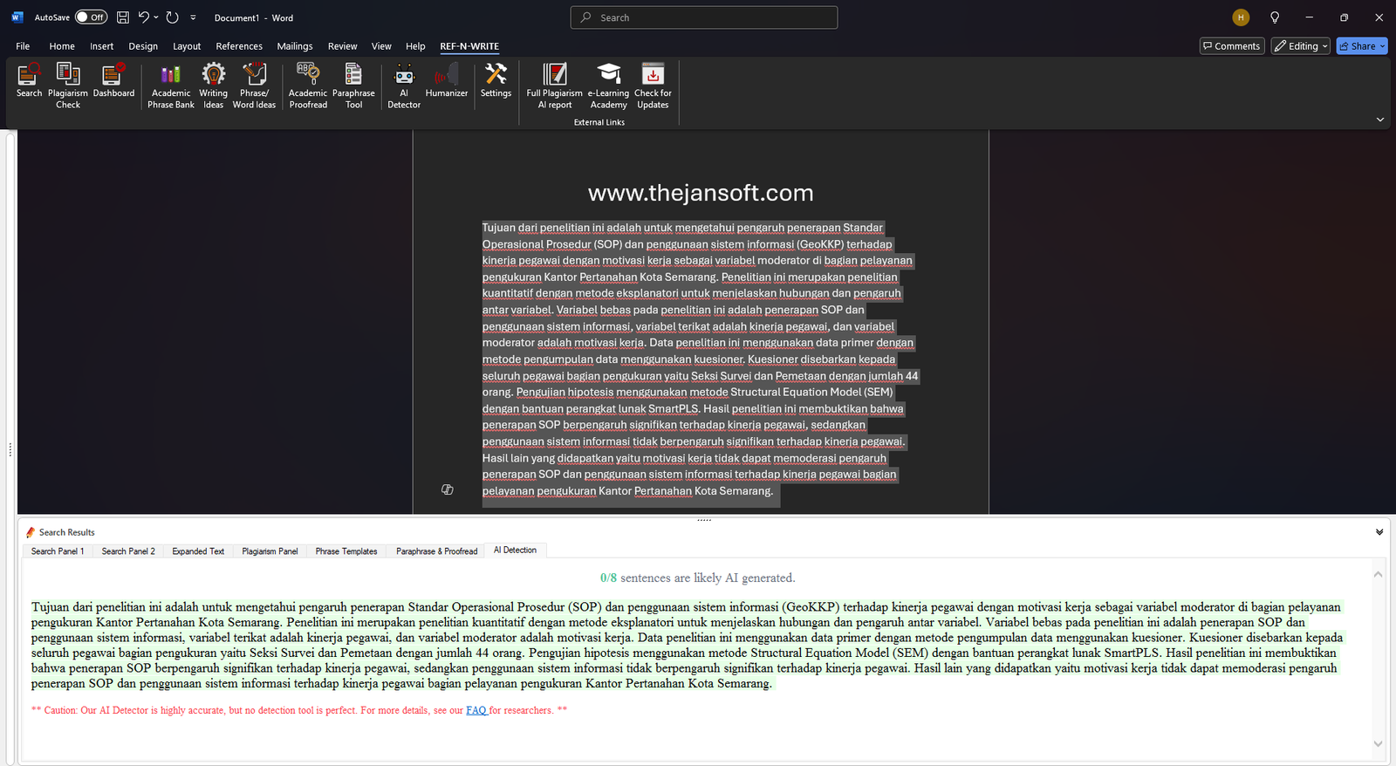Open the Paraphrase & Proofread tab
Screen dimensions: 1396x766
tap(436, 551)
